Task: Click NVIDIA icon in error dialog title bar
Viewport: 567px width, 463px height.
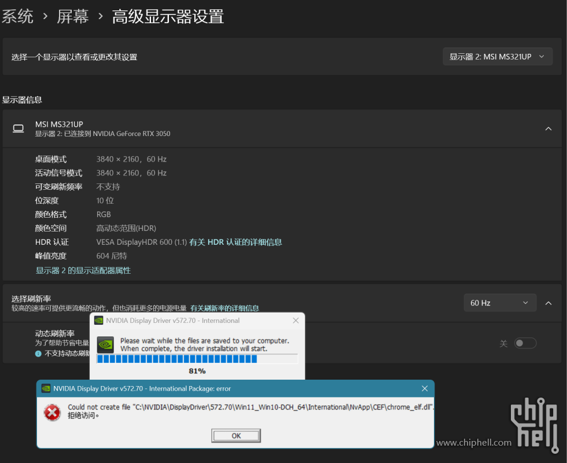Action: [46, 388]
